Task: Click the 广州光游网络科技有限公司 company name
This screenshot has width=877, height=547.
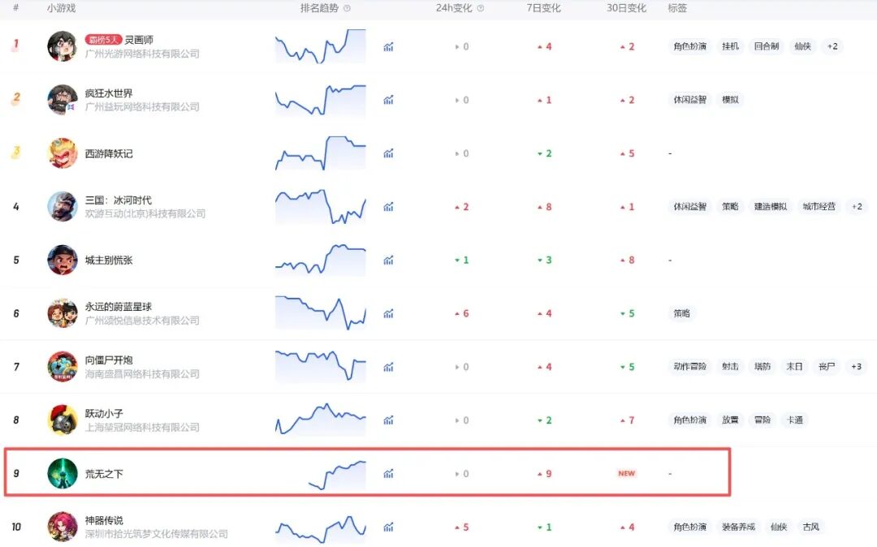Action: [142, 54]
